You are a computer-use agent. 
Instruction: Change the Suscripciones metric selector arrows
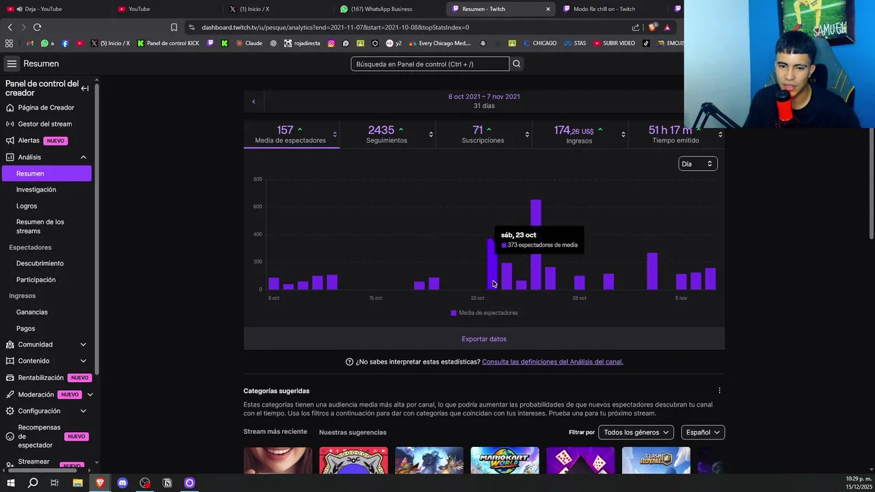[x=527, y=135]
